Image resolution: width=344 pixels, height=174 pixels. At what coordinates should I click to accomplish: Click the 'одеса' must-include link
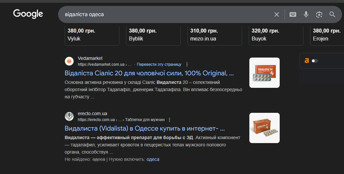click(x=153, y=159)
